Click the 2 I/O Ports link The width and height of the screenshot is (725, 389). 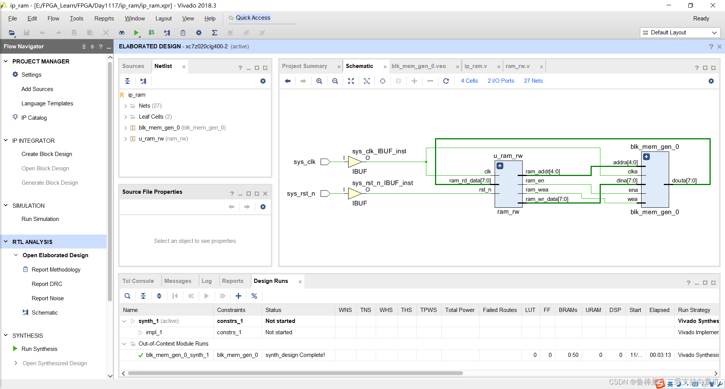pos(501,81)
